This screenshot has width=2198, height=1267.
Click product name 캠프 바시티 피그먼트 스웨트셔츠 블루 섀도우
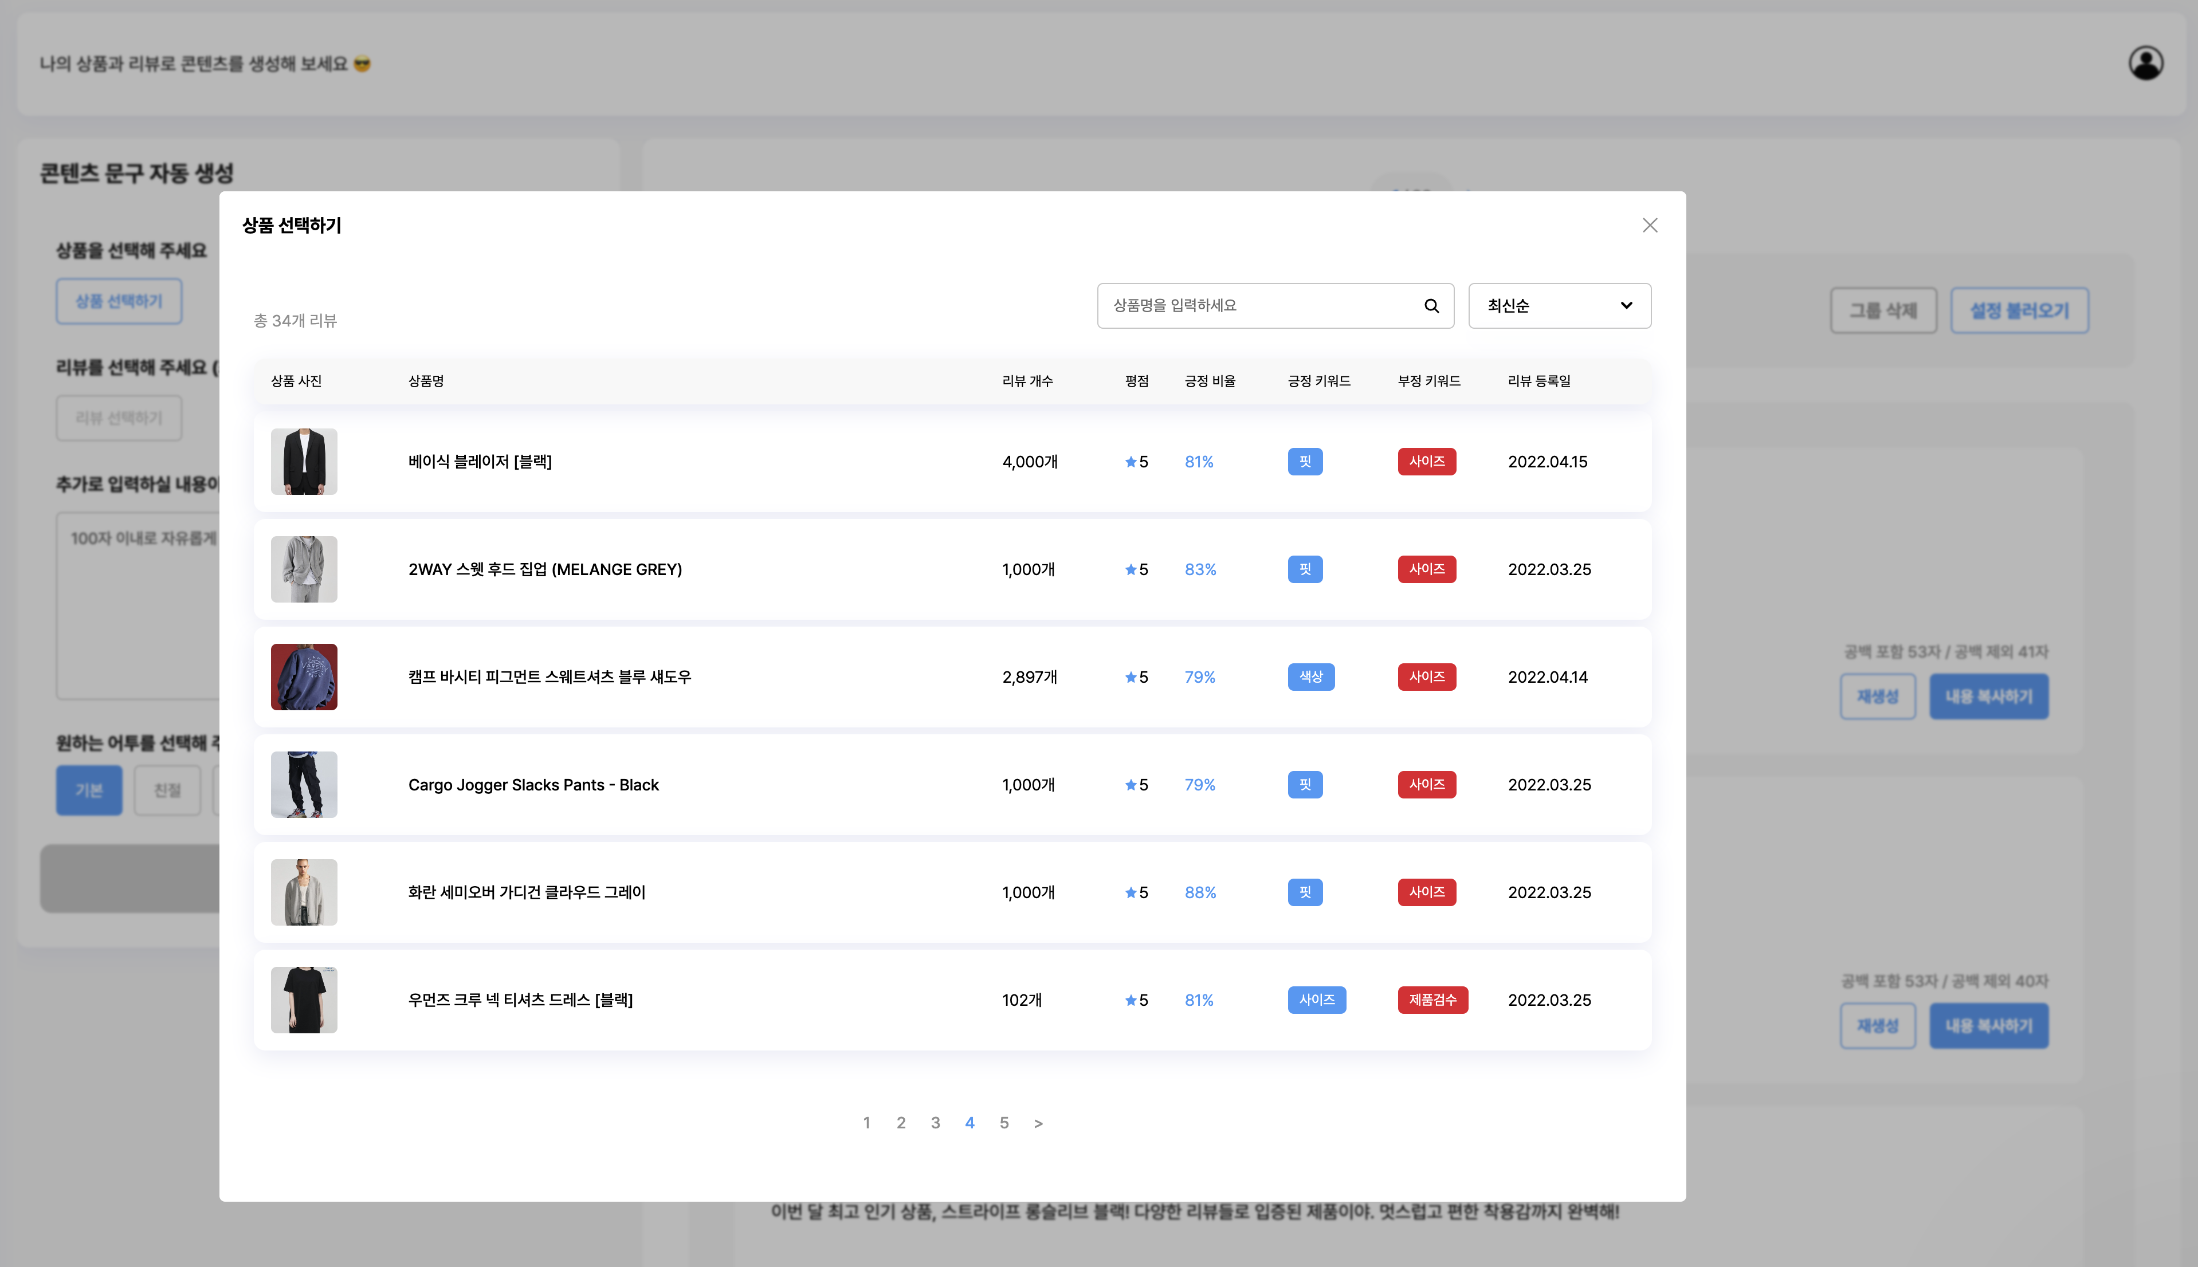coord(549,677)
